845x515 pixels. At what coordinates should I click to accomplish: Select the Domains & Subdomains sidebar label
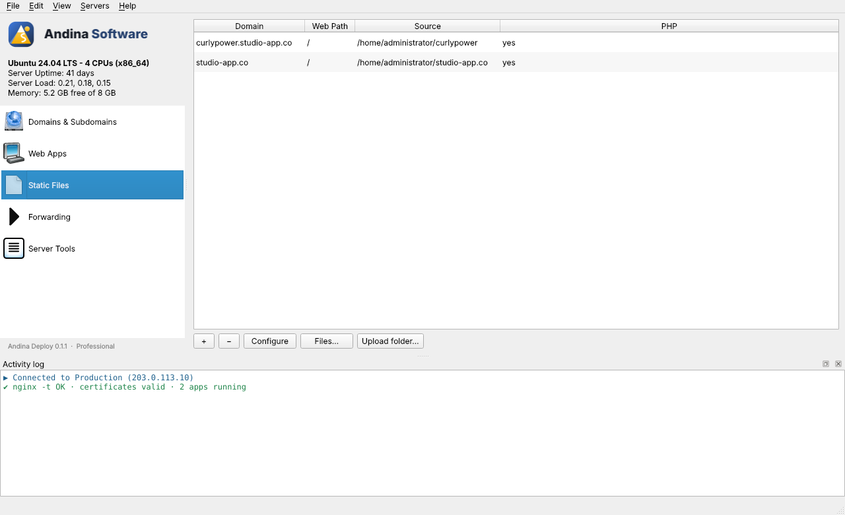73,122
